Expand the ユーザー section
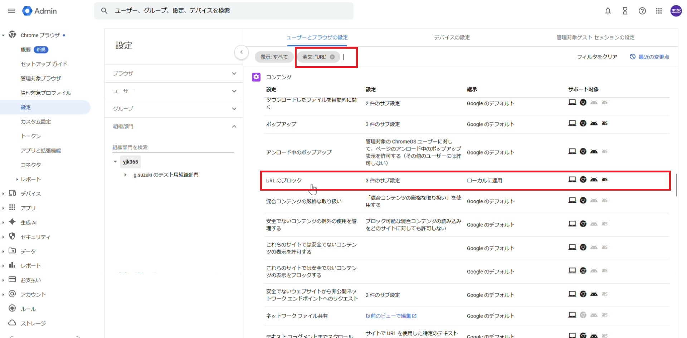This screenshot has width=687, height=338. 234,91
